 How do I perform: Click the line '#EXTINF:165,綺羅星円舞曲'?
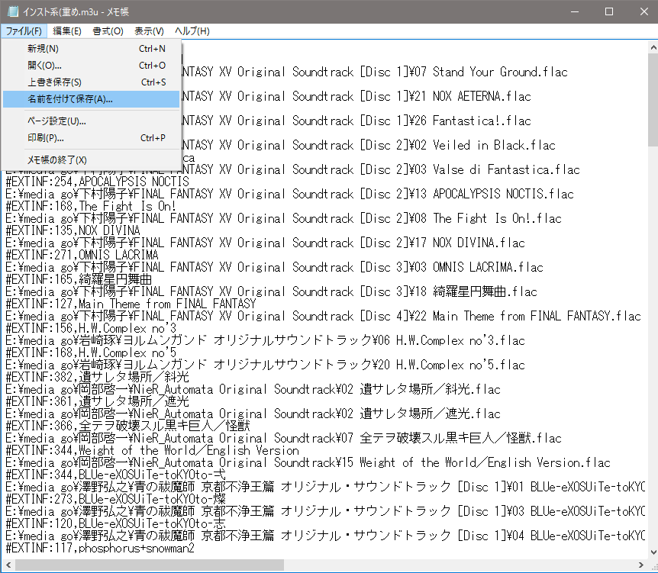79,279
